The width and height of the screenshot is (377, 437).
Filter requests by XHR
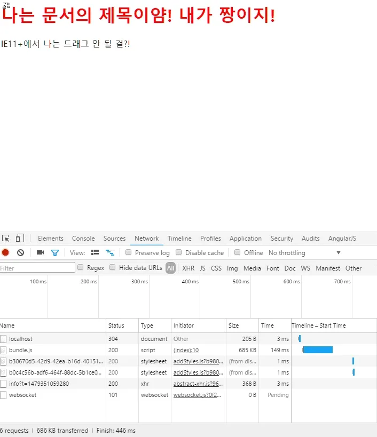(188, 268)
